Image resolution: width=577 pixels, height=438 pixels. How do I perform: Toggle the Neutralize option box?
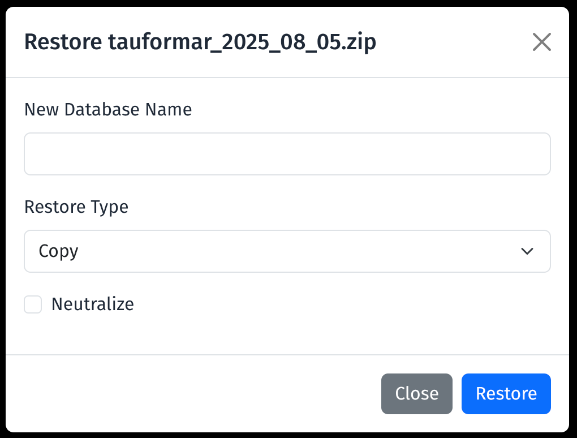(x=33, y=304)
